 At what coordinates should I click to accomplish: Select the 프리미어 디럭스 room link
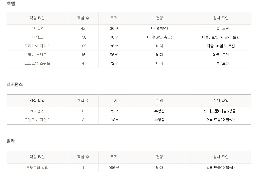tap(37, 46)
